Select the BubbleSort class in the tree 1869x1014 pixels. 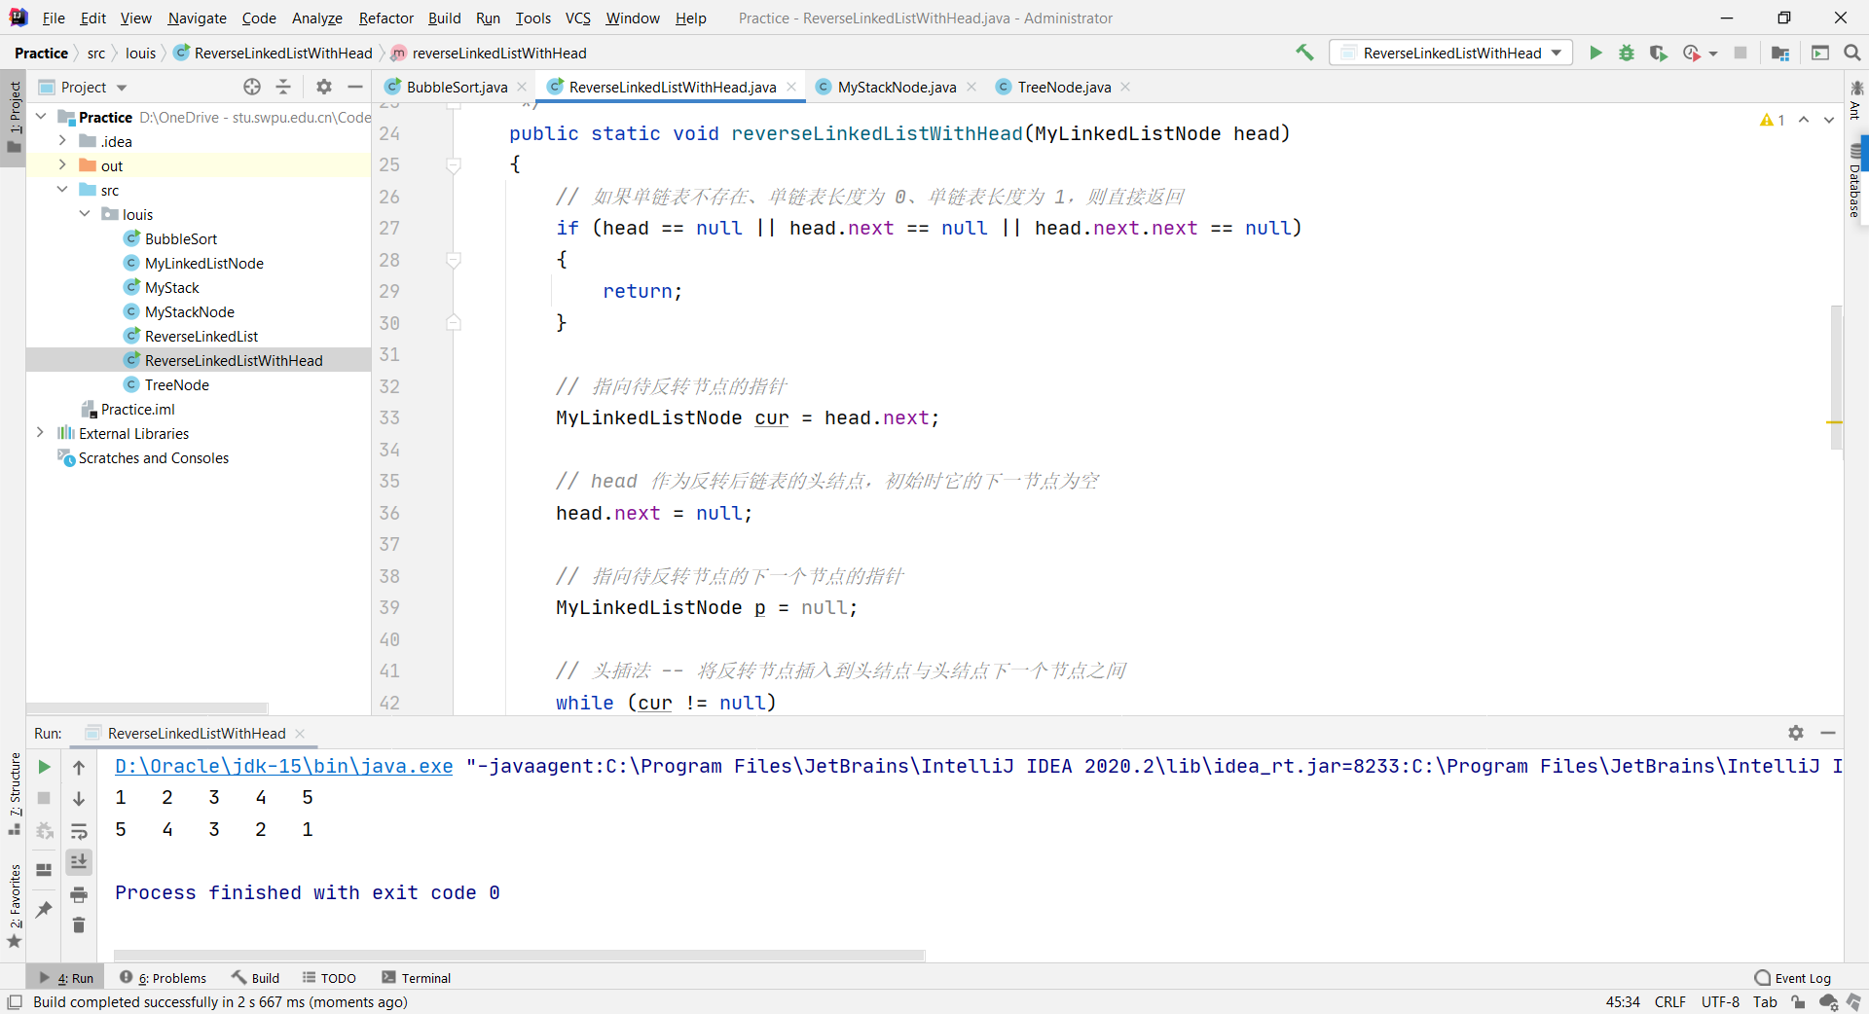pyautogui.click(x=181, y=238)
